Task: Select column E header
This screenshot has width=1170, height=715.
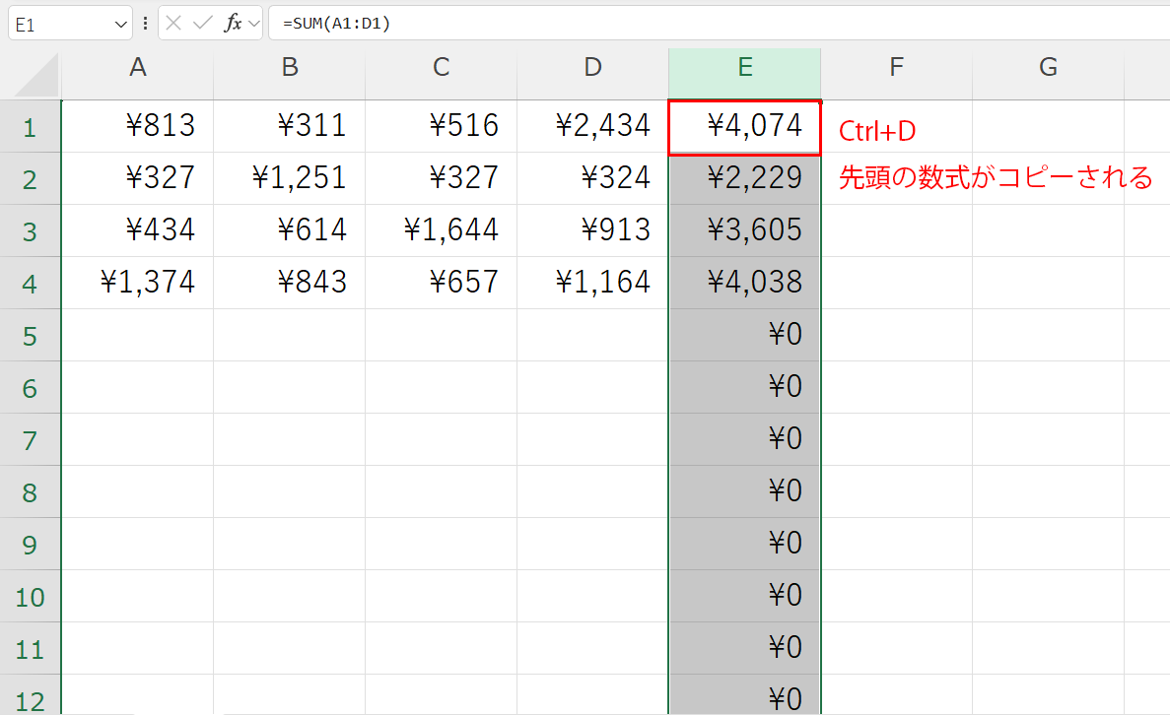Action: 744,67
